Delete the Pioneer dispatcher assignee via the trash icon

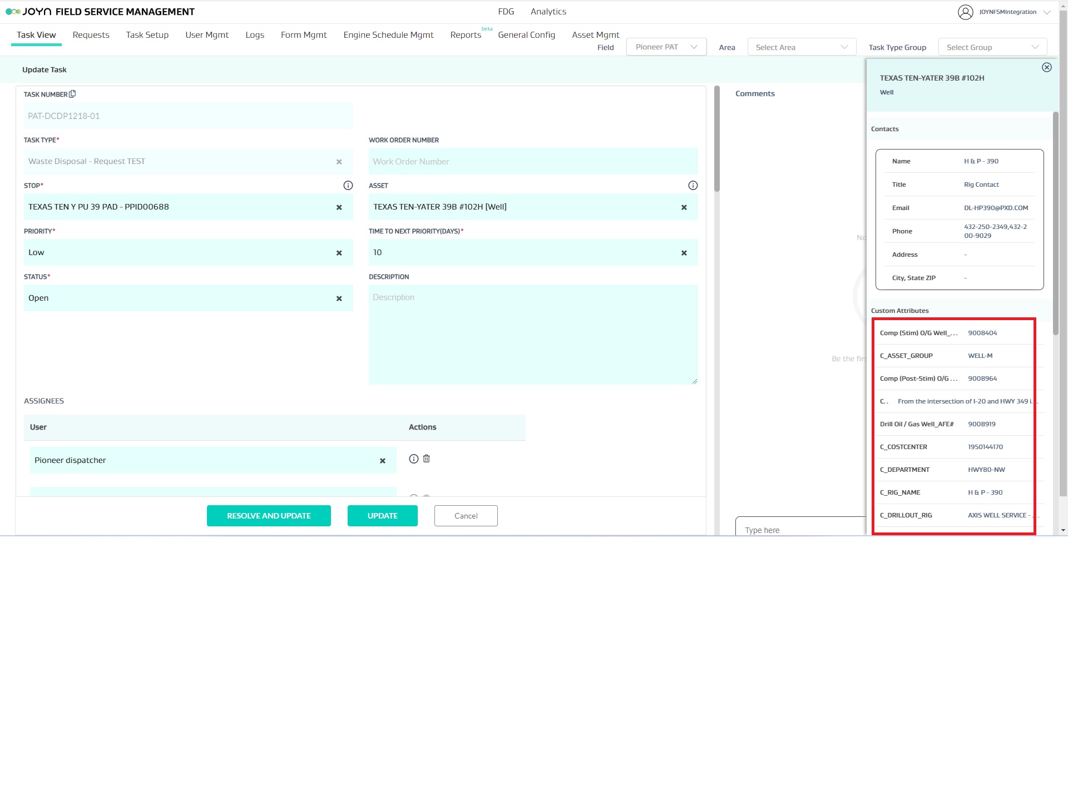(427, 459)
